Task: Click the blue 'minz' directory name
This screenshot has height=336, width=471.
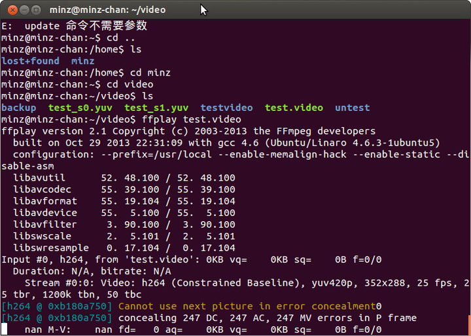Action: (83, 61)
